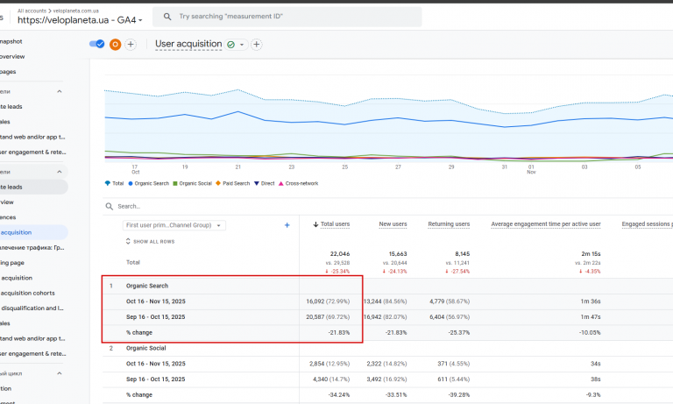Click the orange comparison circle icon

(x=115, y=44)
